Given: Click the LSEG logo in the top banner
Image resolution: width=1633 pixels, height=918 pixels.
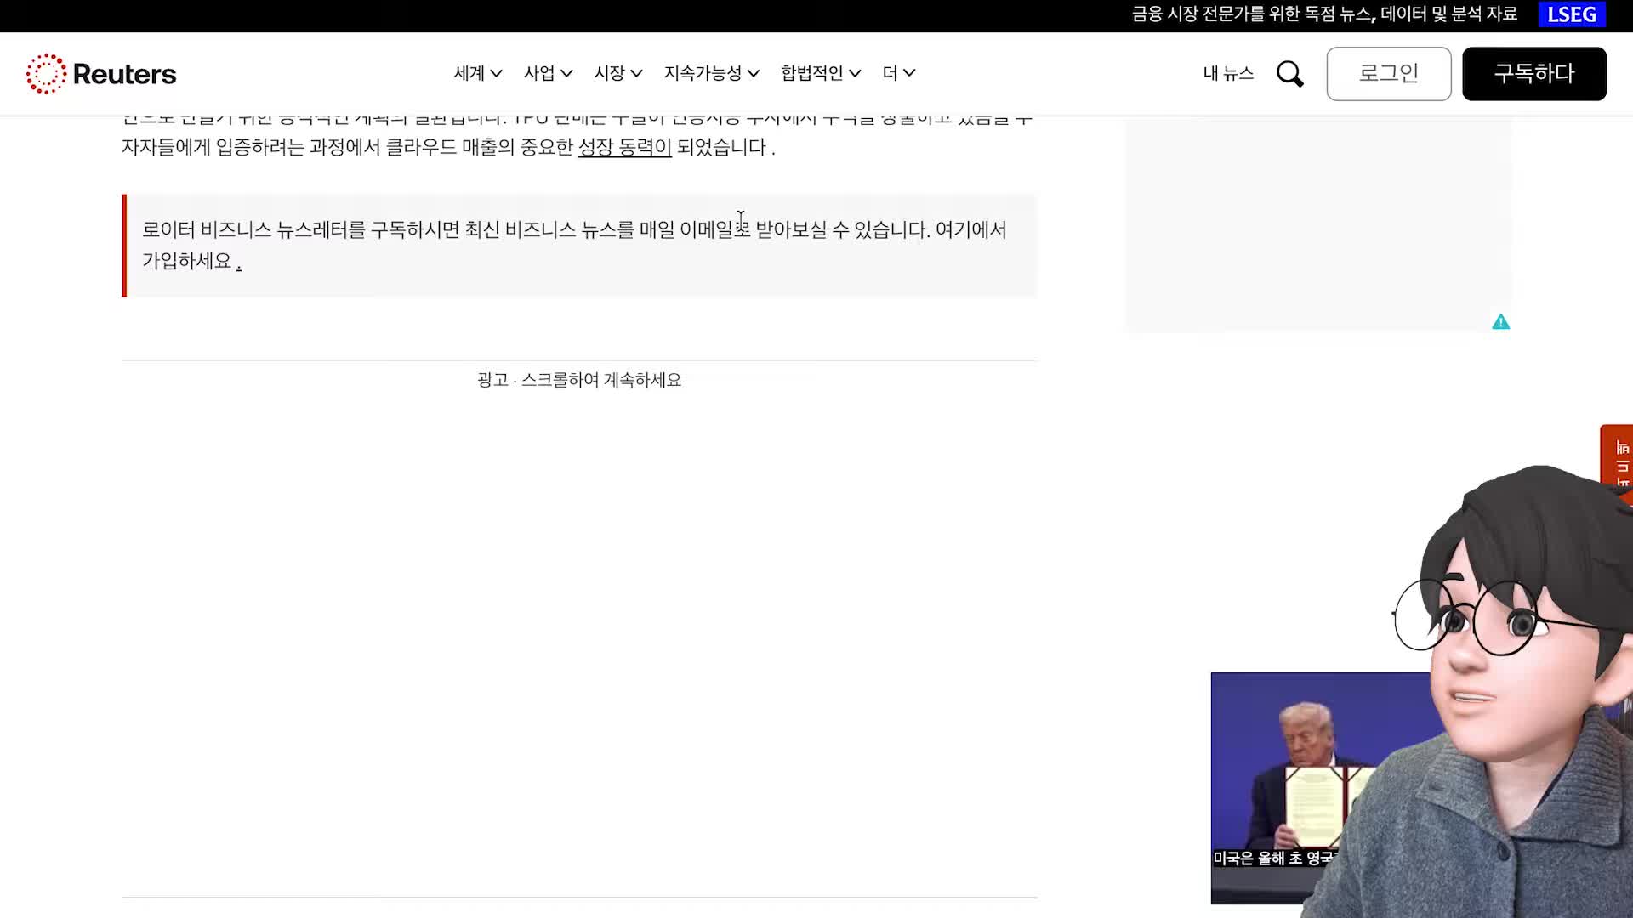Looking at the screenshot, I should [x=1572, y=14].
